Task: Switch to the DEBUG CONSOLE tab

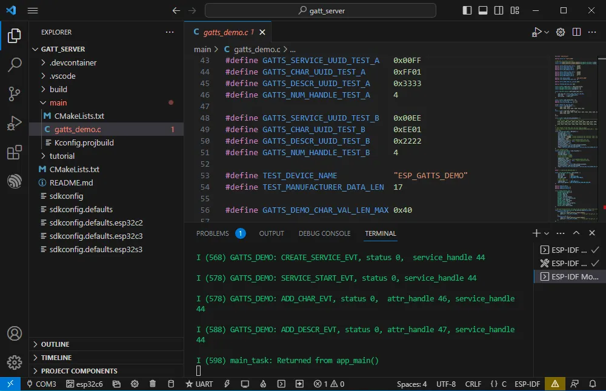Action: [324, 233]
